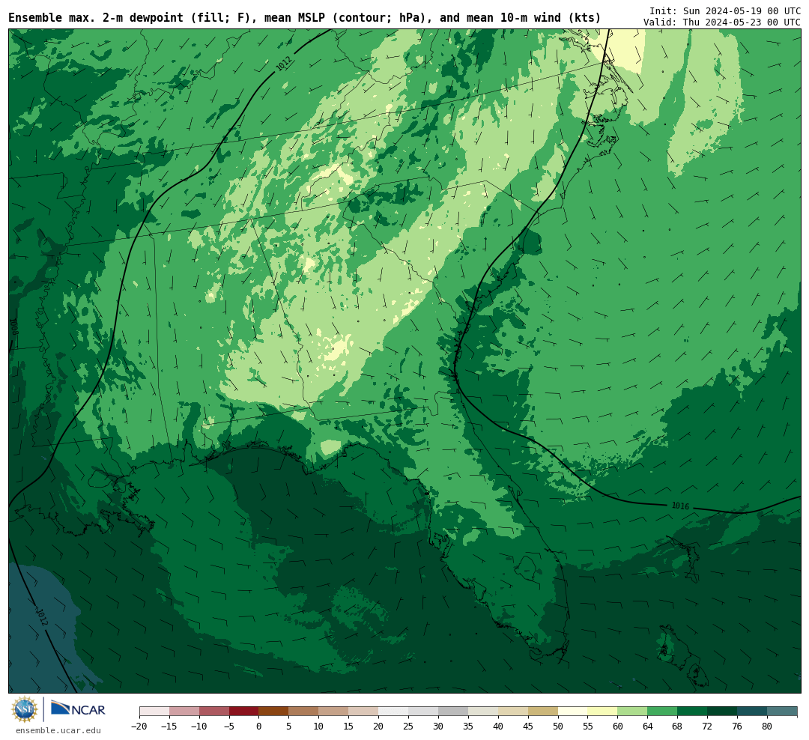This screenshot has height=740, width=809.
Task: Pick the colorbar swatch between -15 and -10
Action: (x=184, y=712)
